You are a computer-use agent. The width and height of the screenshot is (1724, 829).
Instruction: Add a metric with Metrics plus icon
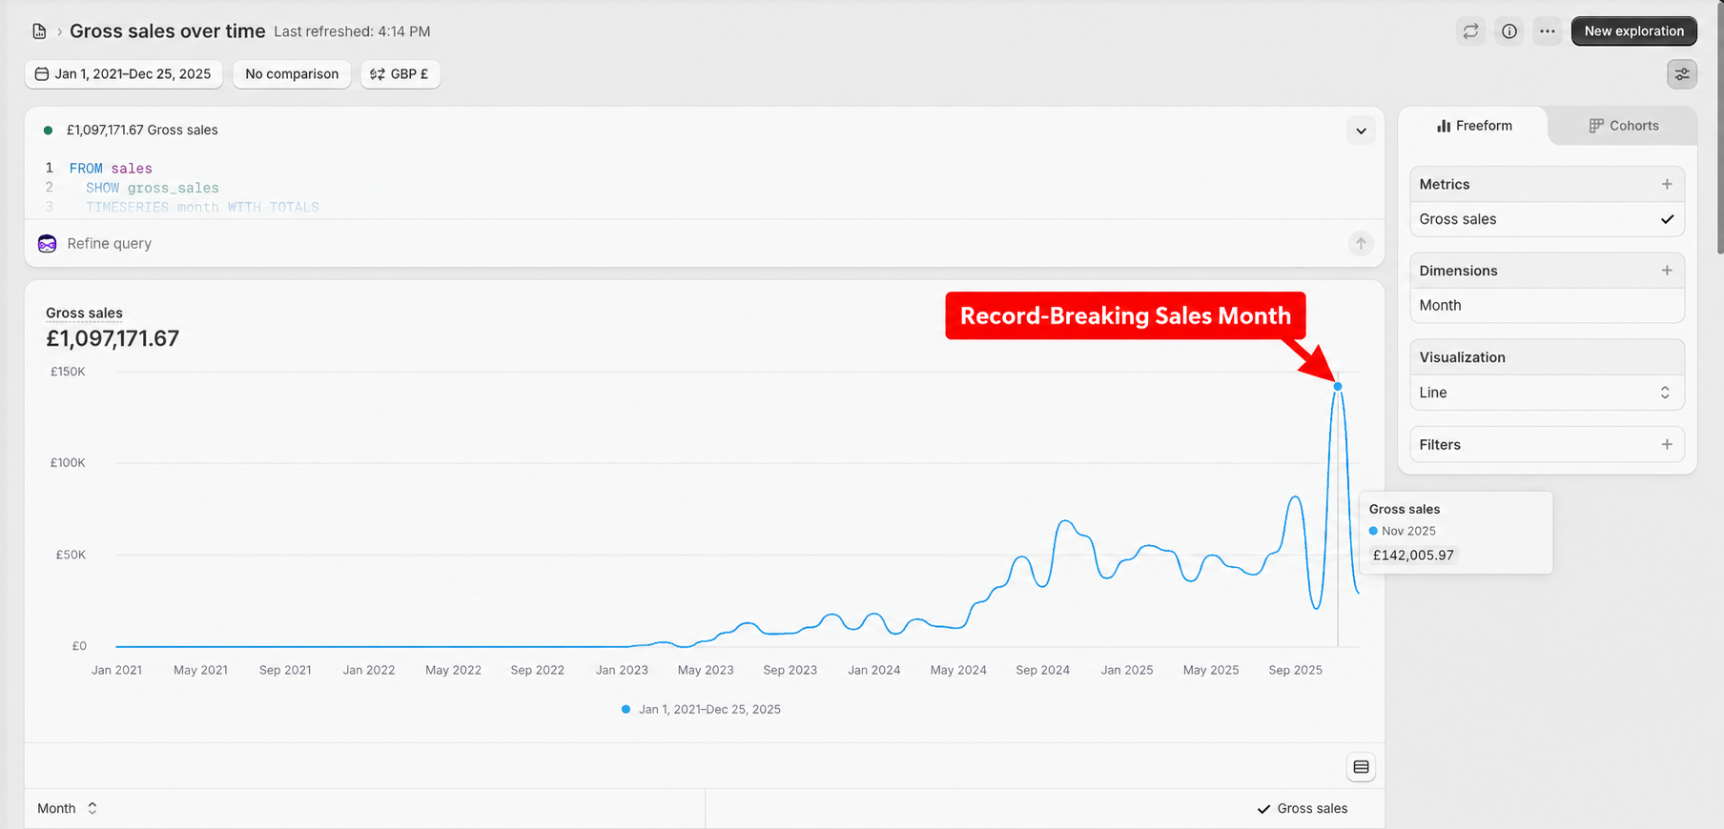[1667, 184]
